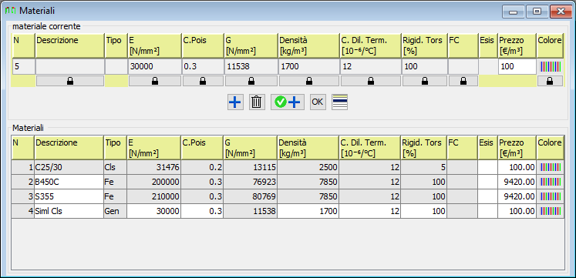The width and height of the screenshot is (576, 278).
Task: Click the density value 2500
Action: click(308, 168)
